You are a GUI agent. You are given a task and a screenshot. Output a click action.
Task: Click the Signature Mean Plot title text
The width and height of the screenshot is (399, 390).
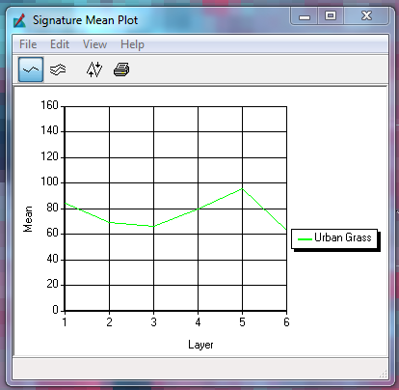(86, 20)
